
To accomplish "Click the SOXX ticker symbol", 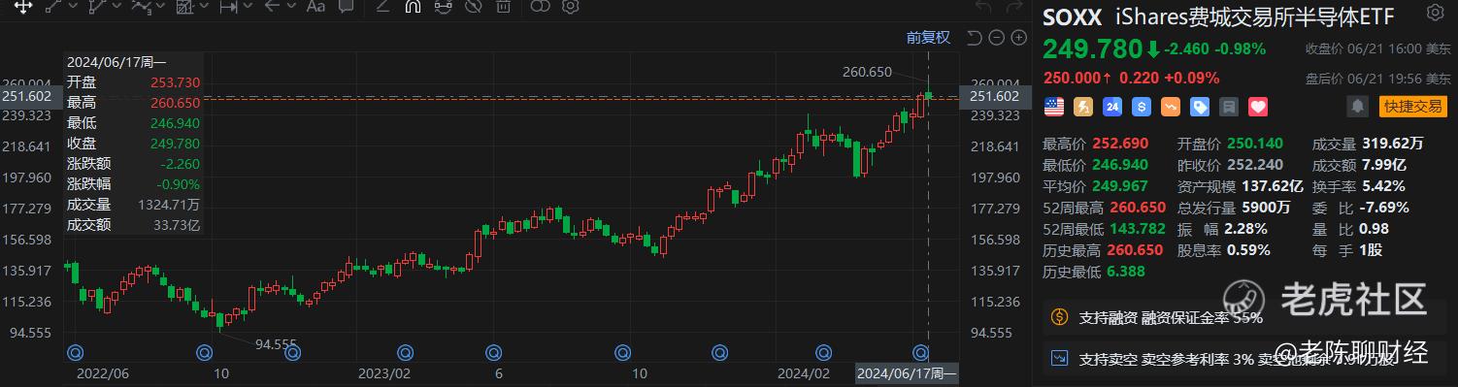I will coord(1072,16).
